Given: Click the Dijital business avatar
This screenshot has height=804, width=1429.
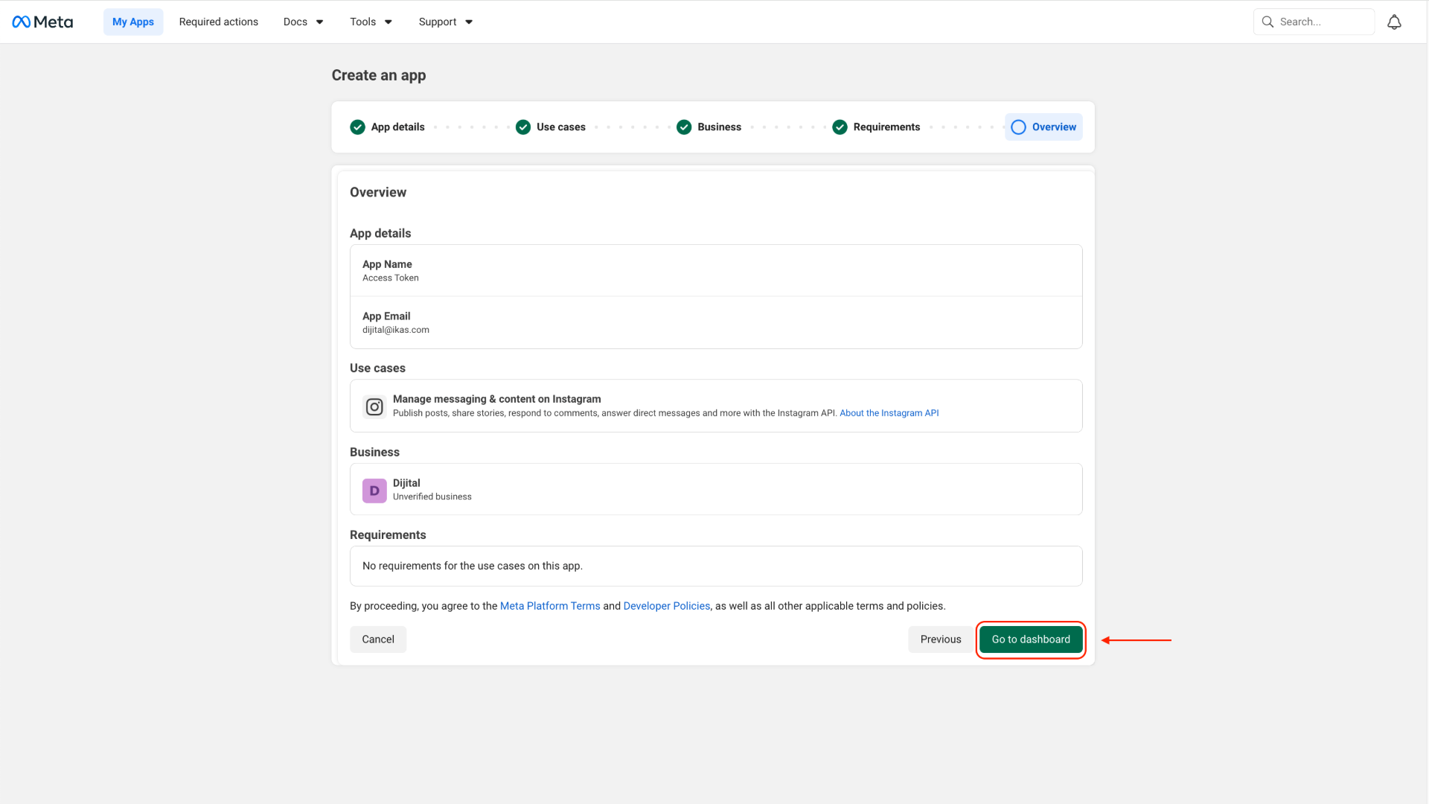Looking at the screenshot, I should tap(374, 491).
